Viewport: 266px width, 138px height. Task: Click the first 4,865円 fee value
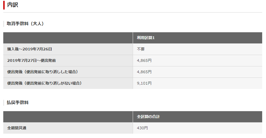[x=144, y=60]
